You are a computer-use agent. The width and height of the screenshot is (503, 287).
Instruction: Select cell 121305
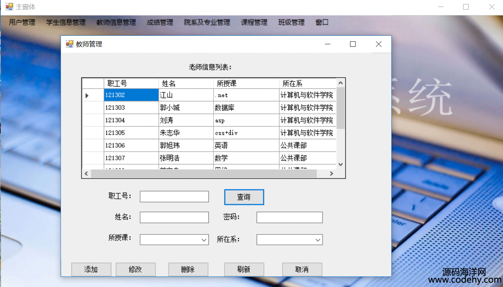pyautogui.click(x=131, y=133)
